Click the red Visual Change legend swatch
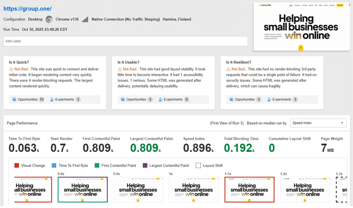This screenshot has width=353, height=208. coord(17,165)
